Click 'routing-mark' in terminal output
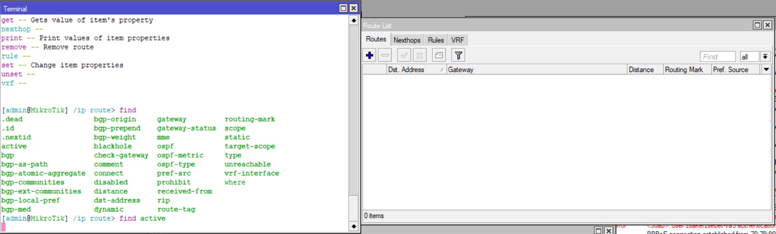The width and height of the screenshot is (776, 234). pos(250,119)
